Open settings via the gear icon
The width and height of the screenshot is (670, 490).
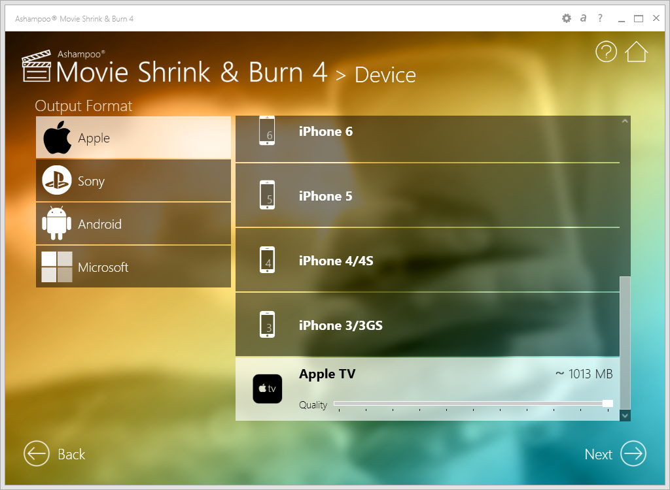(567, 18)
